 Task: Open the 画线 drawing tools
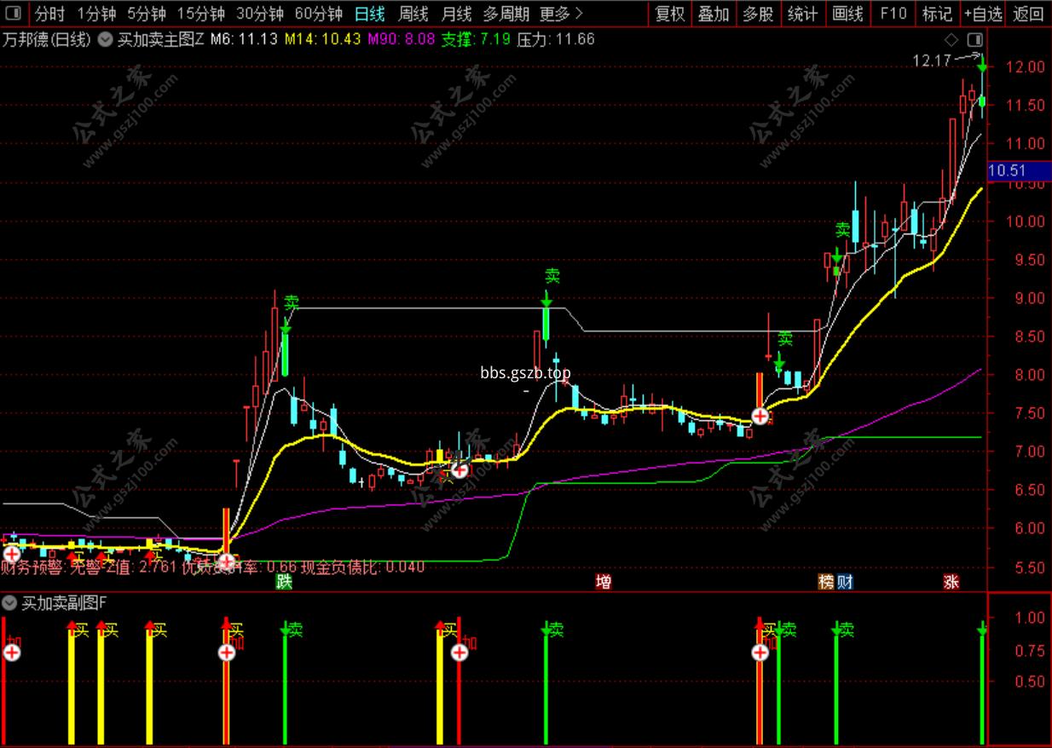[x=847, y=14]
